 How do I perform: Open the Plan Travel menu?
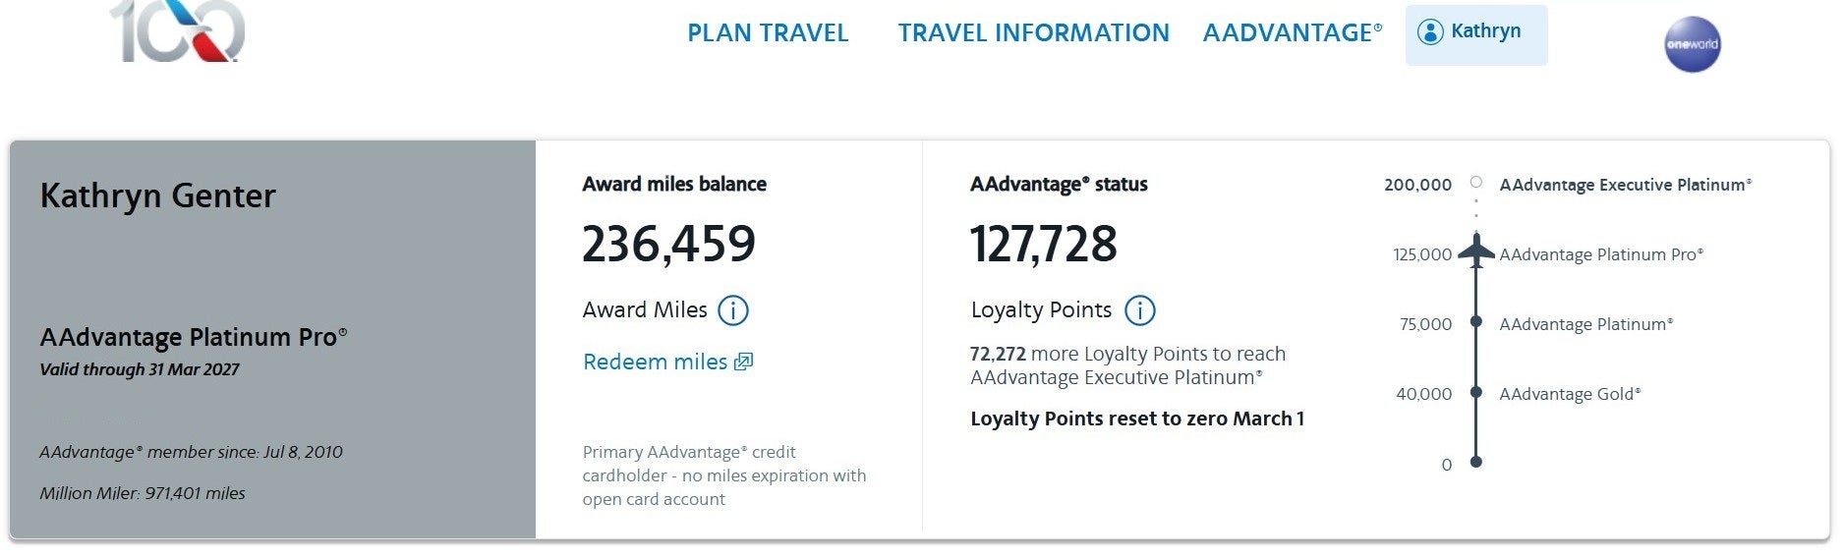(767, 33)
